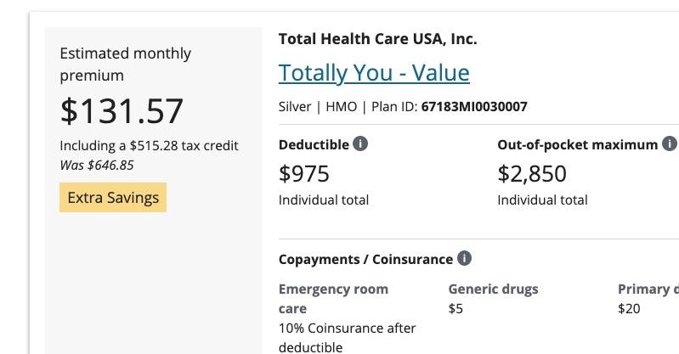Click the Extra Savings badge

[113, 198]
